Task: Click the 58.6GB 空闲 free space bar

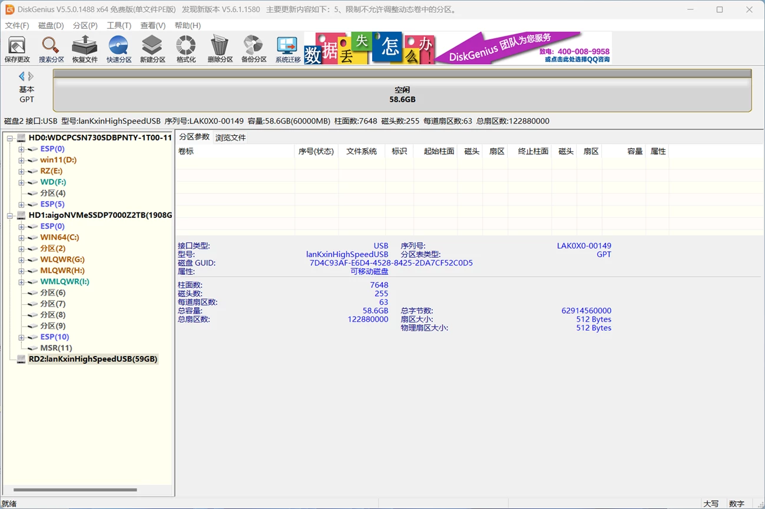Action: (402, 95)
